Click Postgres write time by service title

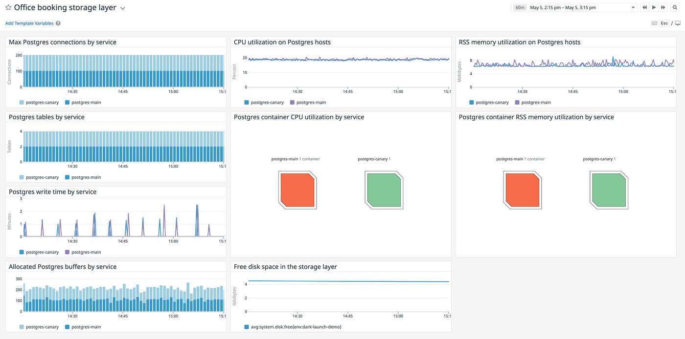[52, 192]
